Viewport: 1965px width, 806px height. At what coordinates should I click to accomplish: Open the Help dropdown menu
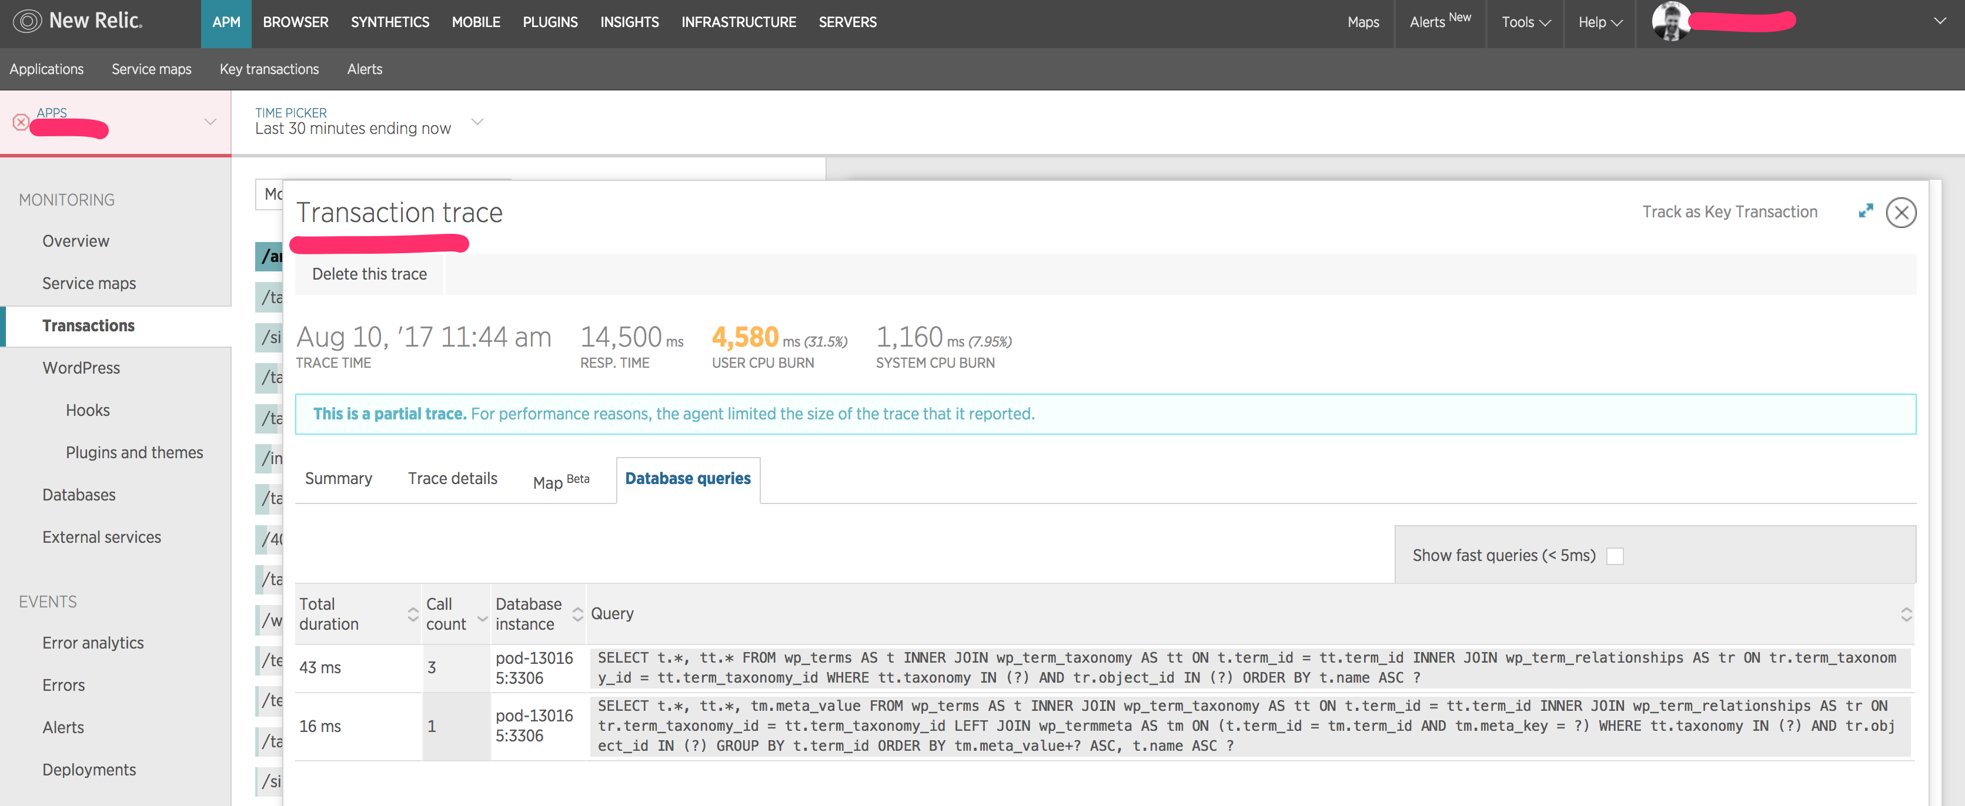coord(1600,22)
